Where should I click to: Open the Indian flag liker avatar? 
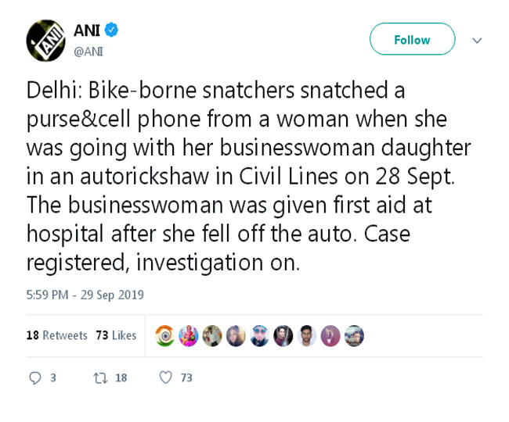(164, 336)
